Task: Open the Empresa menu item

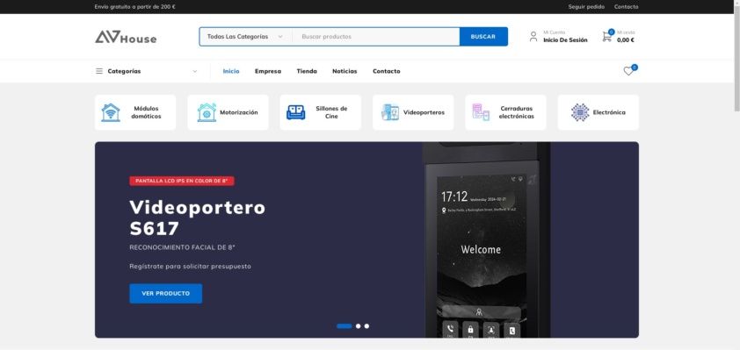Action: (268, 71)
